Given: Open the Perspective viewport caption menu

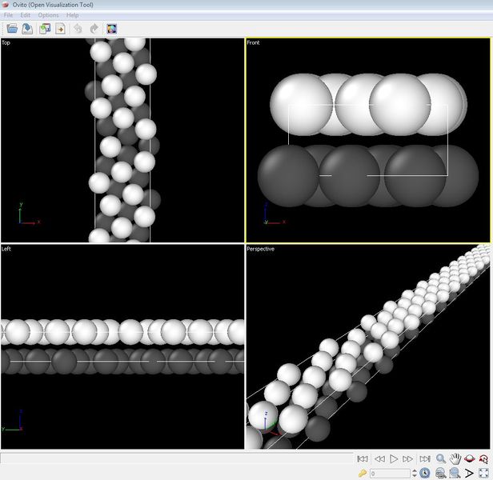Looking at the screenshot, I should coord(260,249).
